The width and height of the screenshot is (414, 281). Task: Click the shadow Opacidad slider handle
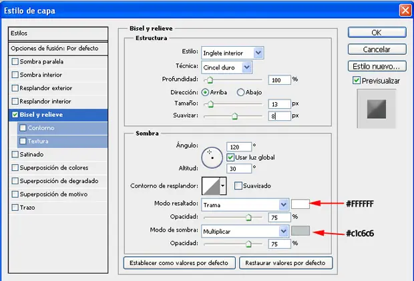coord(248,244)
